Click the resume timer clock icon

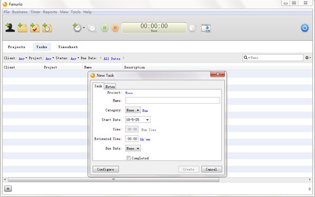coord(92,28)
